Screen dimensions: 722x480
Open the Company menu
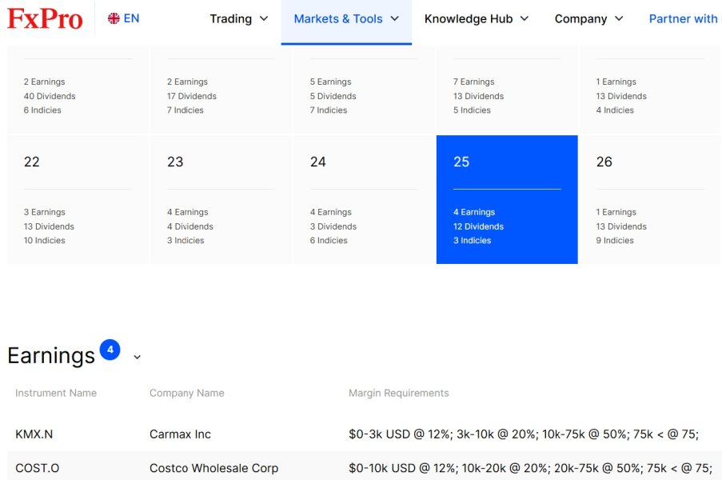(x=580, y=19)
